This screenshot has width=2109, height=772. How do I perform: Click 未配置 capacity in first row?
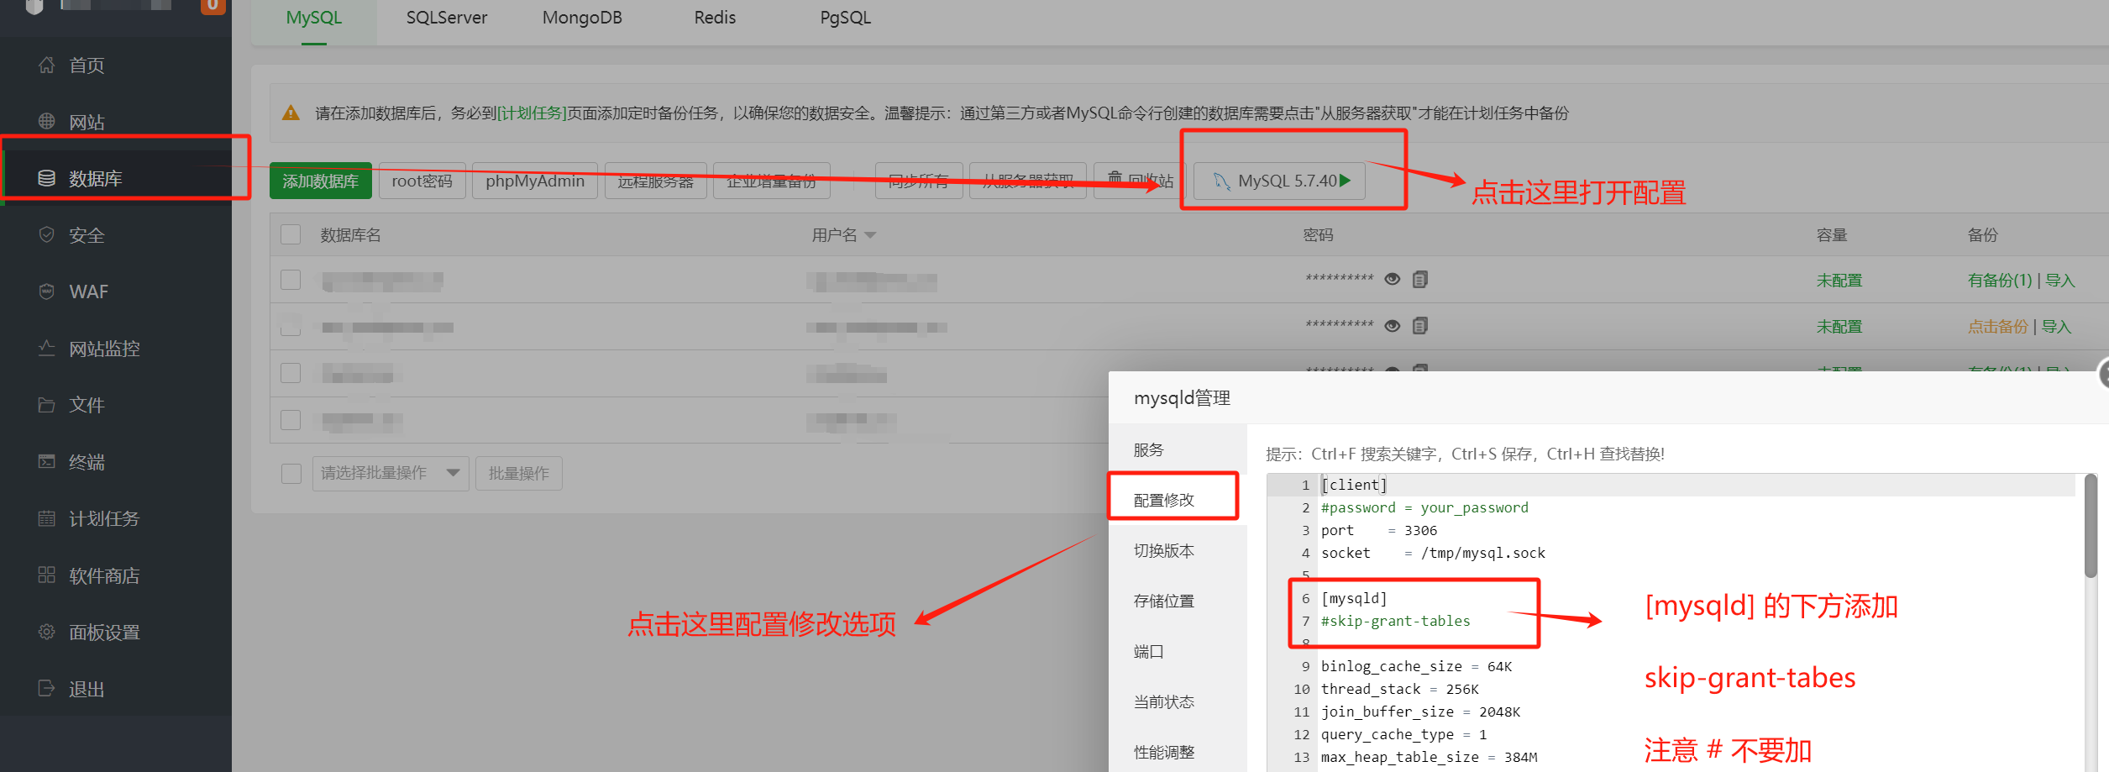[1839, 280]
